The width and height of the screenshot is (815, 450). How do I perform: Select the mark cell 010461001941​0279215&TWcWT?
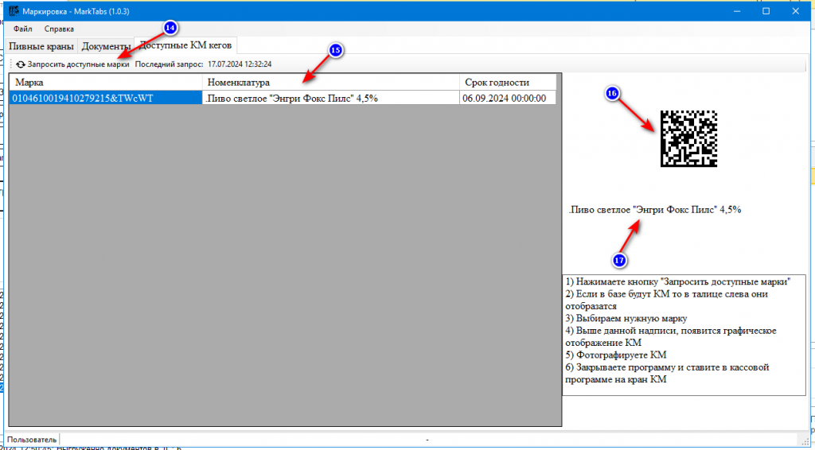coord(106,98)
